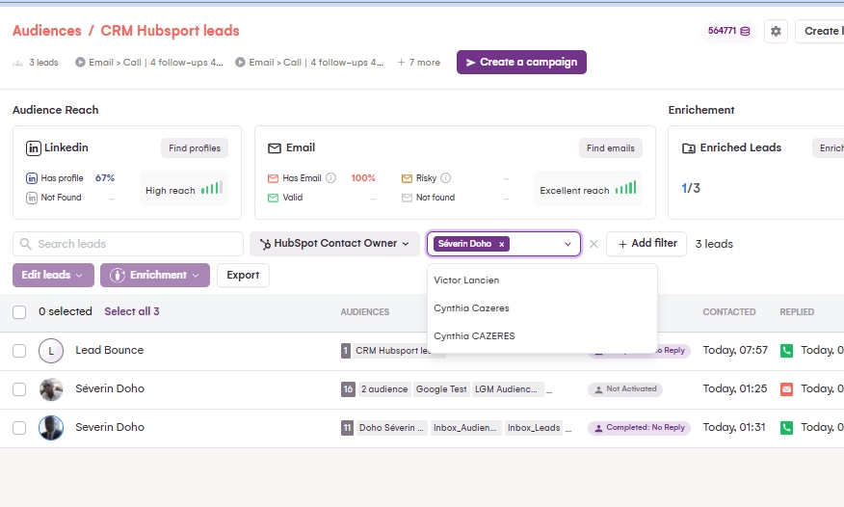Image resolution: width=844 pixels, height=507 pixels.
Task: Click the Find profiles button
Action: click(x=195, y=148)
